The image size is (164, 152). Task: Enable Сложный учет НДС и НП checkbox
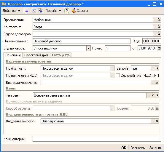point(118,76)
